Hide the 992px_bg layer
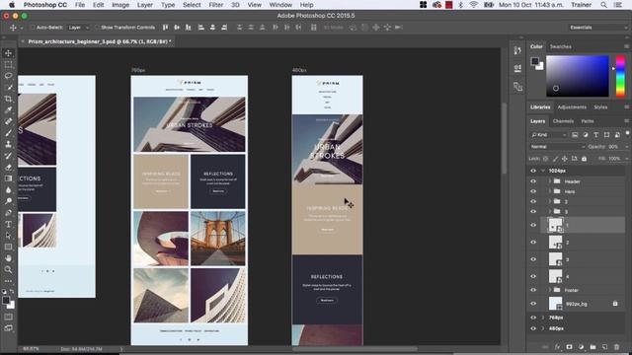The height and width of the screenshot is (355, 632). pos(533,304)
